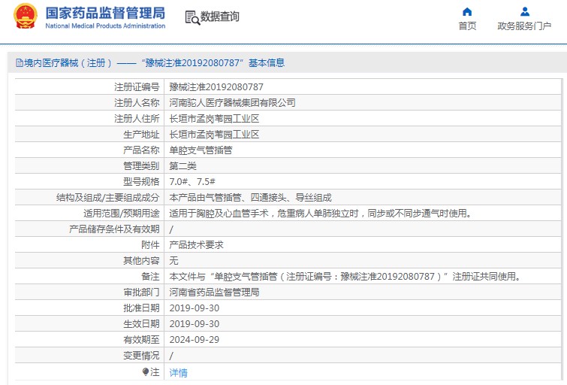
Task: Click National Medical Products Administration English subtitle
Action: [105, 26]
